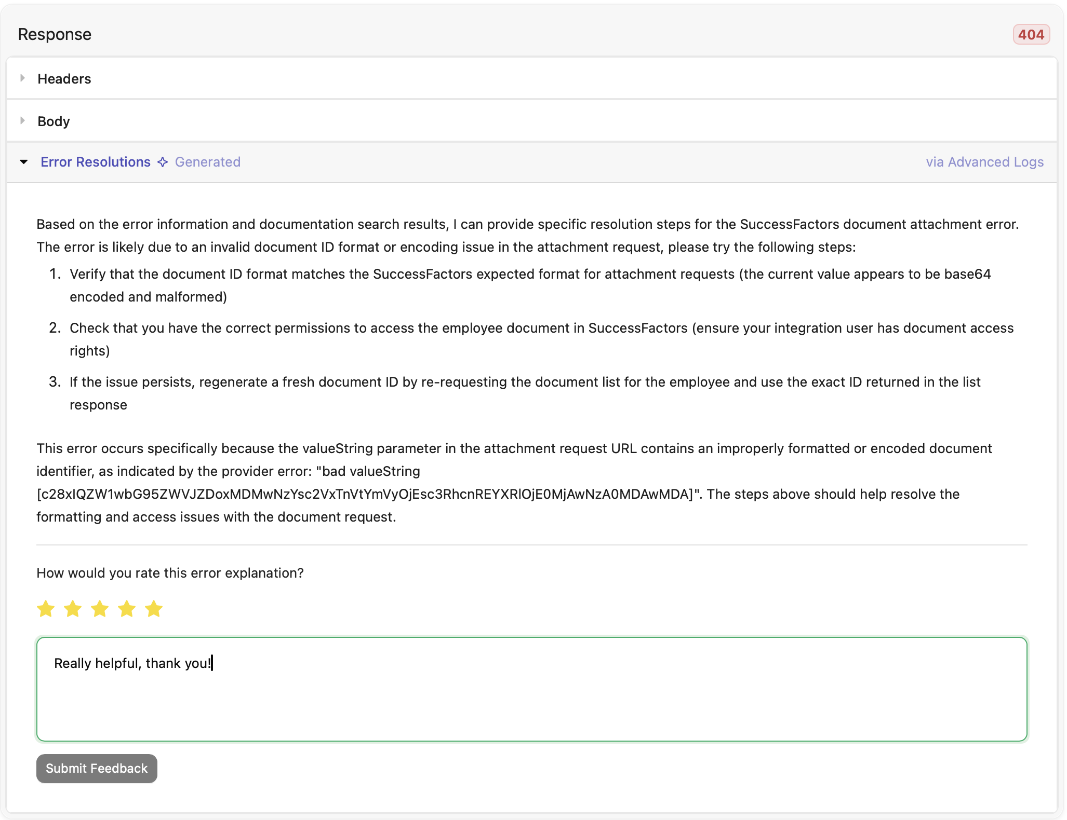Click the Generated label
This screenshot has width=1067, height=820.
tap(208, 162)
